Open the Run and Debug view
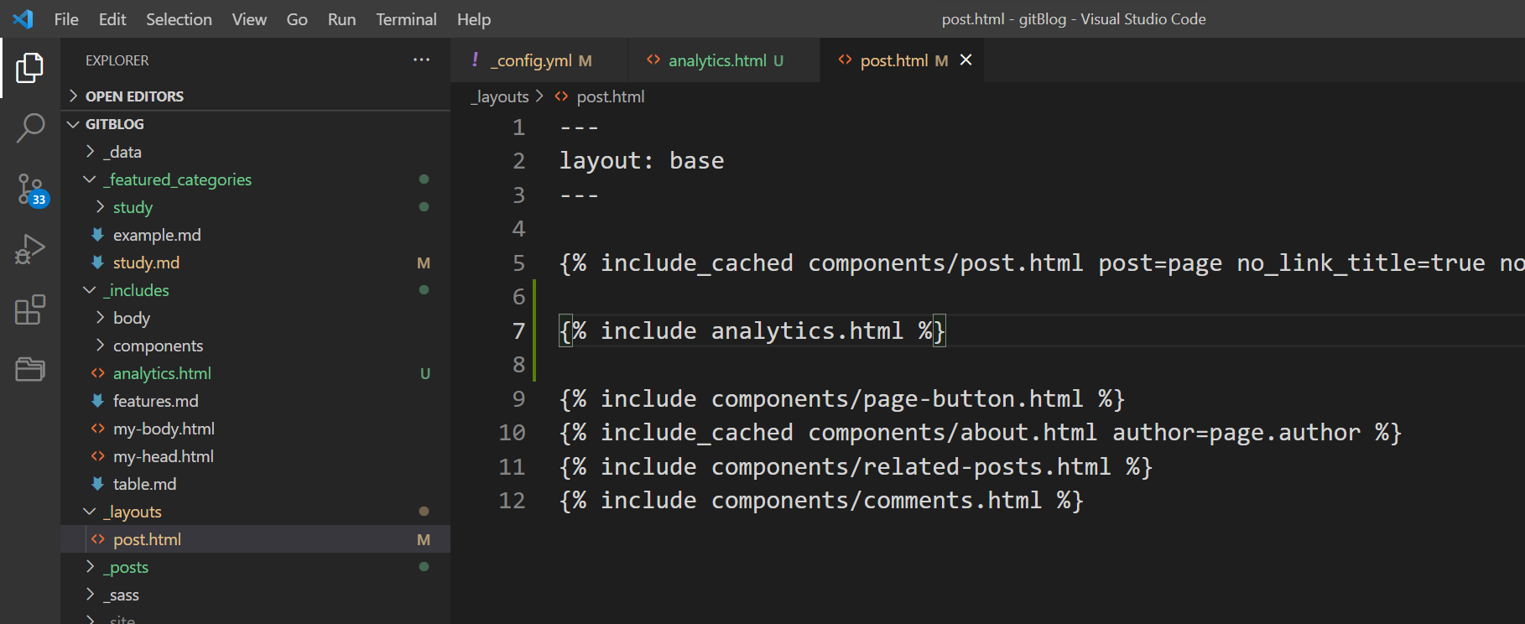Screen dimensions: 1525x624 pyautogui.click(x=30, y=249)
